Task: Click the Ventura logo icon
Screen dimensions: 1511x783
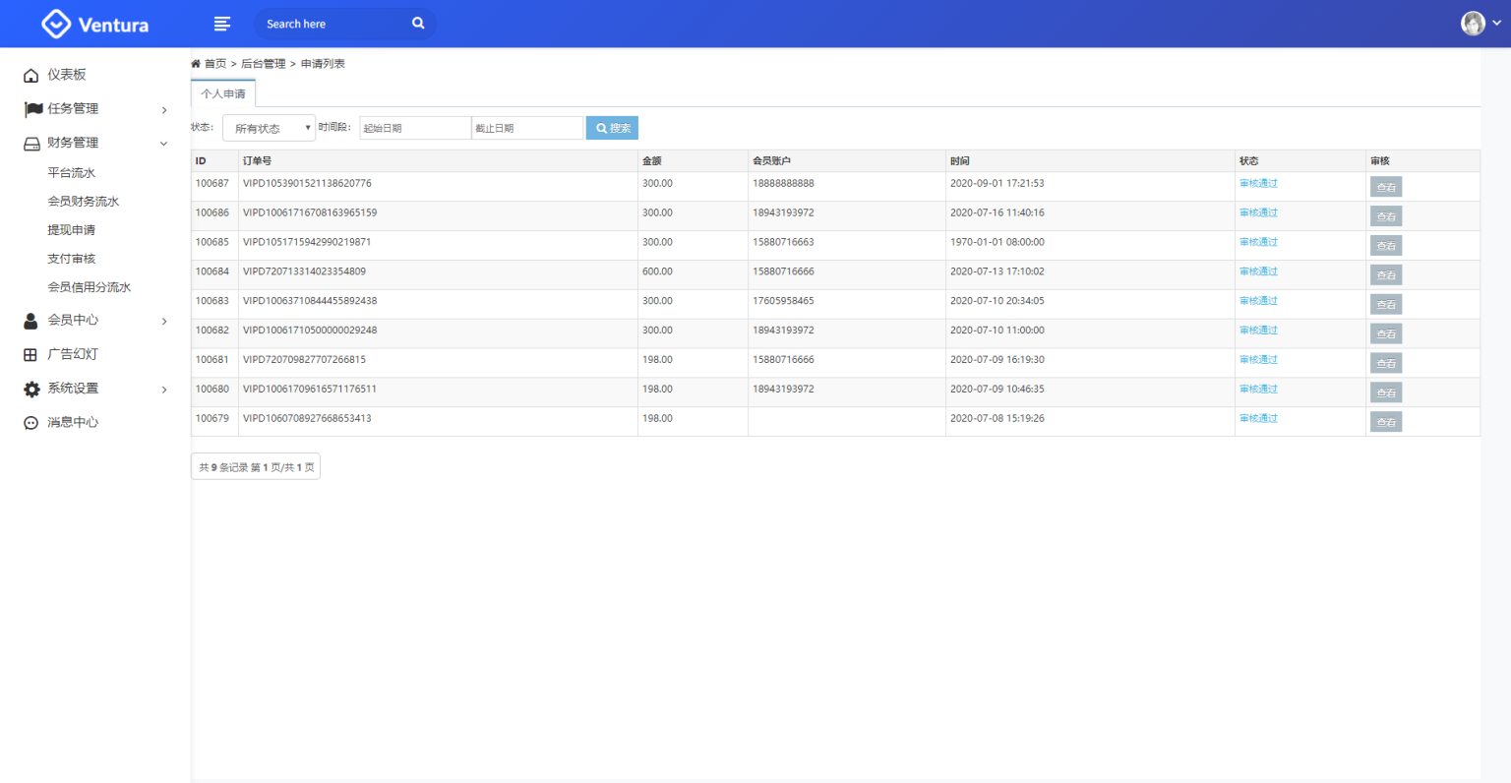Action: 56,24
